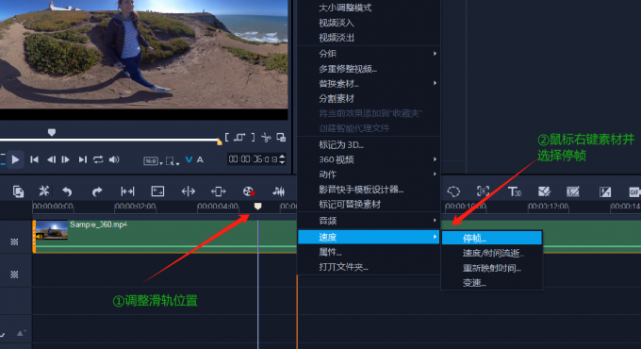Expand the 音频 submenu

coord(370,221)
